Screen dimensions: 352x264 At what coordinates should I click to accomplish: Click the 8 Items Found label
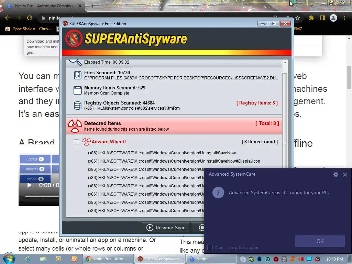pos(260,142)
